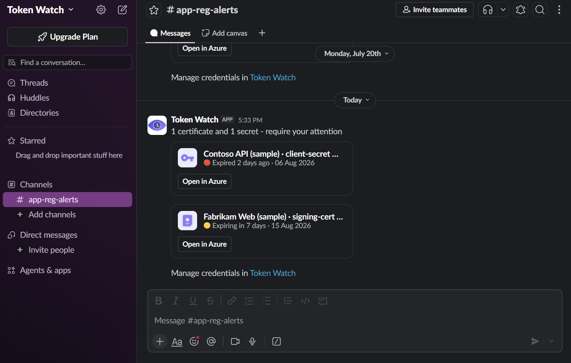Screen dimensions: 571x363
Task: Open huddle options dropdown arrow
Action: 503,10
